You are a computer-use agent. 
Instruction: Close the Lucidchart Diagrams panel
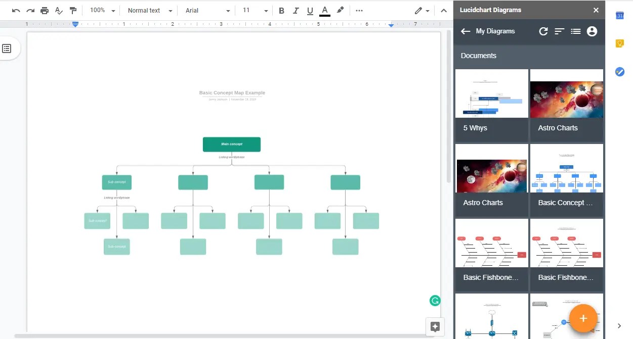point(596,10)
